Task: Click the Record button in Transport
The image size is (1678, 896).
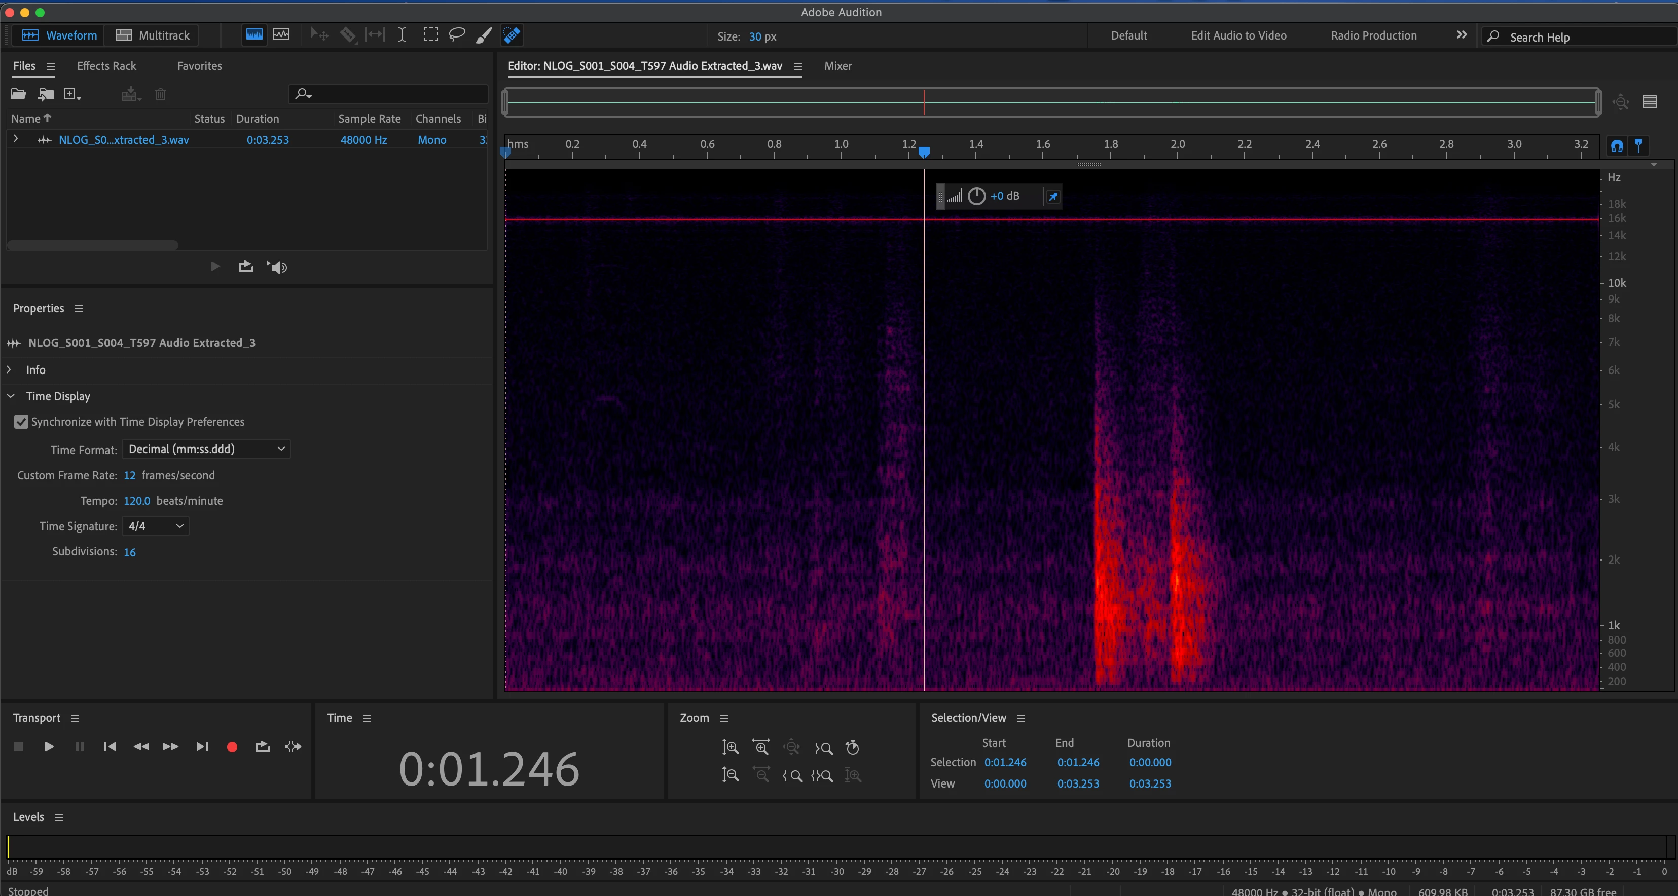Action: coord(232,747)
